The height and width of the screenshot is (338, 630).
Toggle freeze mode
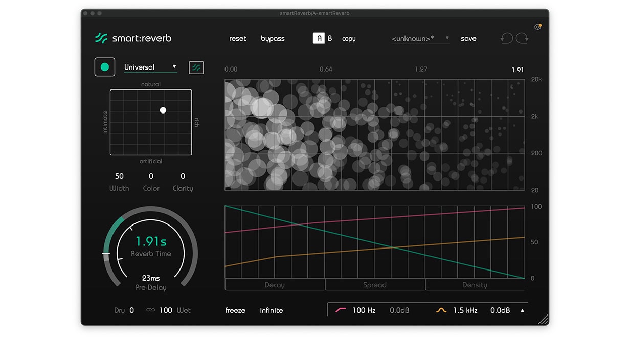(x=235, y=310)
